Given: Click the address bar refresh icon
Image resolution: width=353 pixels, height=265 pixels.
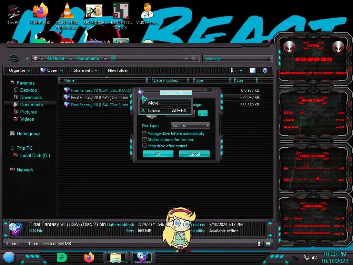Looking at the screenshot, I should 193,59.
